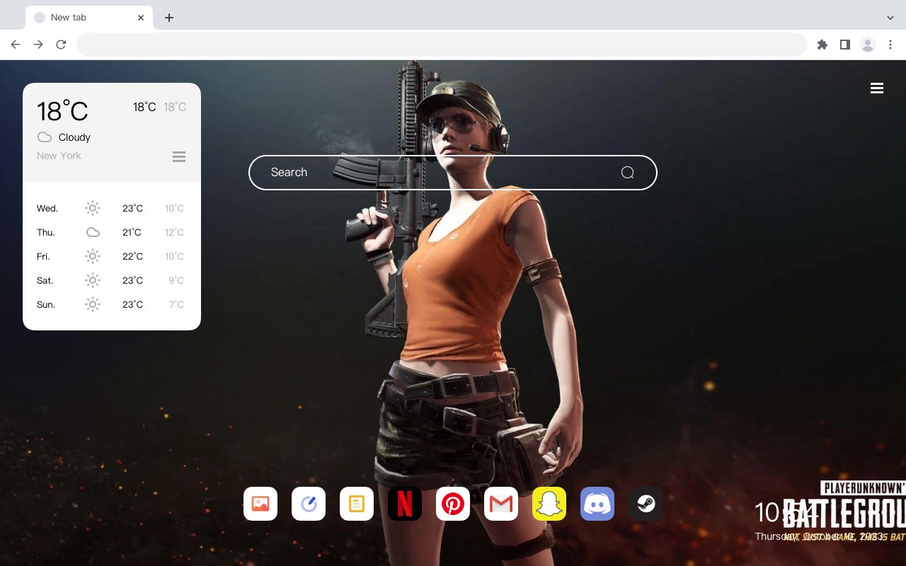The image size is (906, 566).
Task: Click Sunday's 7°C low temperature
Action: [176, 304]
